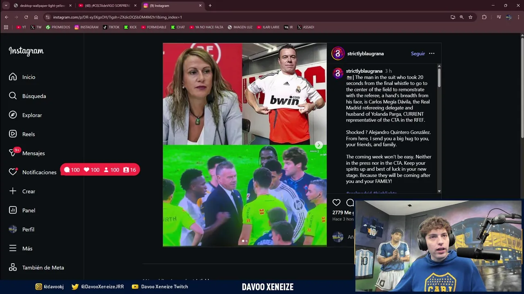This screenshot has width=524, height=294.
Task: Open the tab search dropdown arrow
Action: (6, 6)
